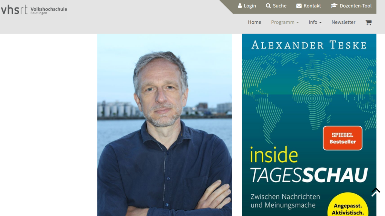Click the scroll-to-top chevron arrow
The width and height of the screenshot is (385, 216).
tap(376, 192)
